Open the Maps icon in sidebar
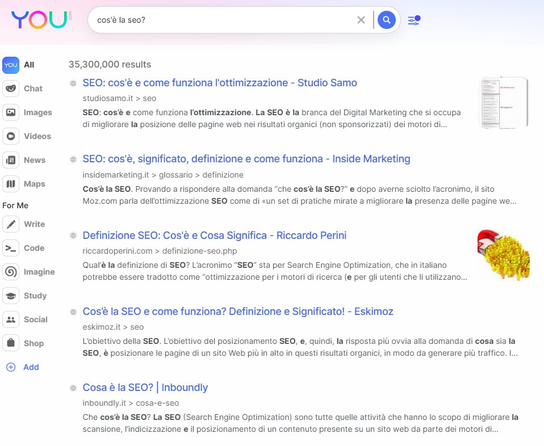 [11, 184]
